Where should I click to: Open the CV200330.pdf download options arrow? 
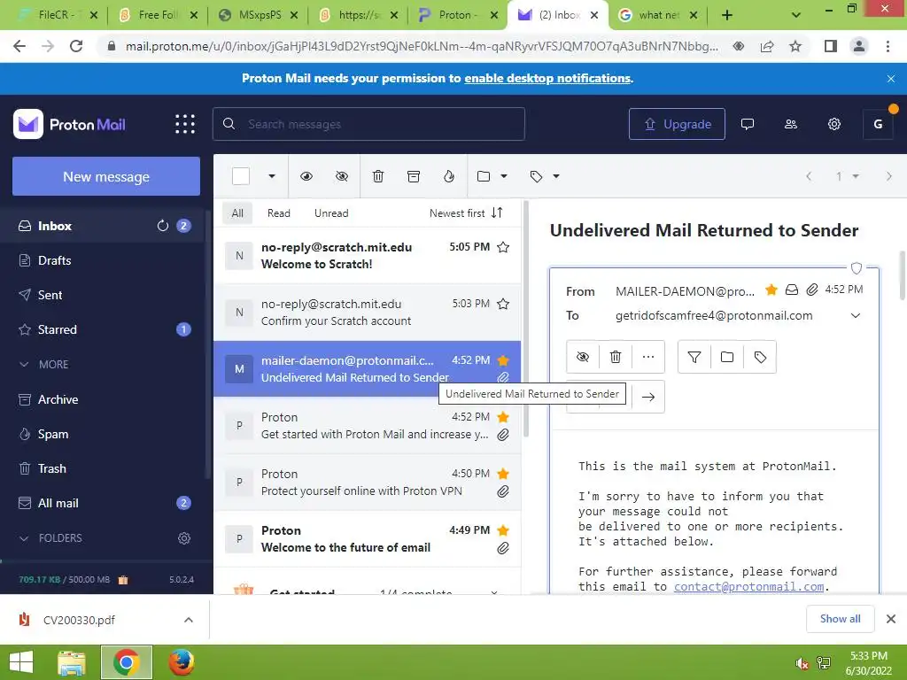coord(189,620)
